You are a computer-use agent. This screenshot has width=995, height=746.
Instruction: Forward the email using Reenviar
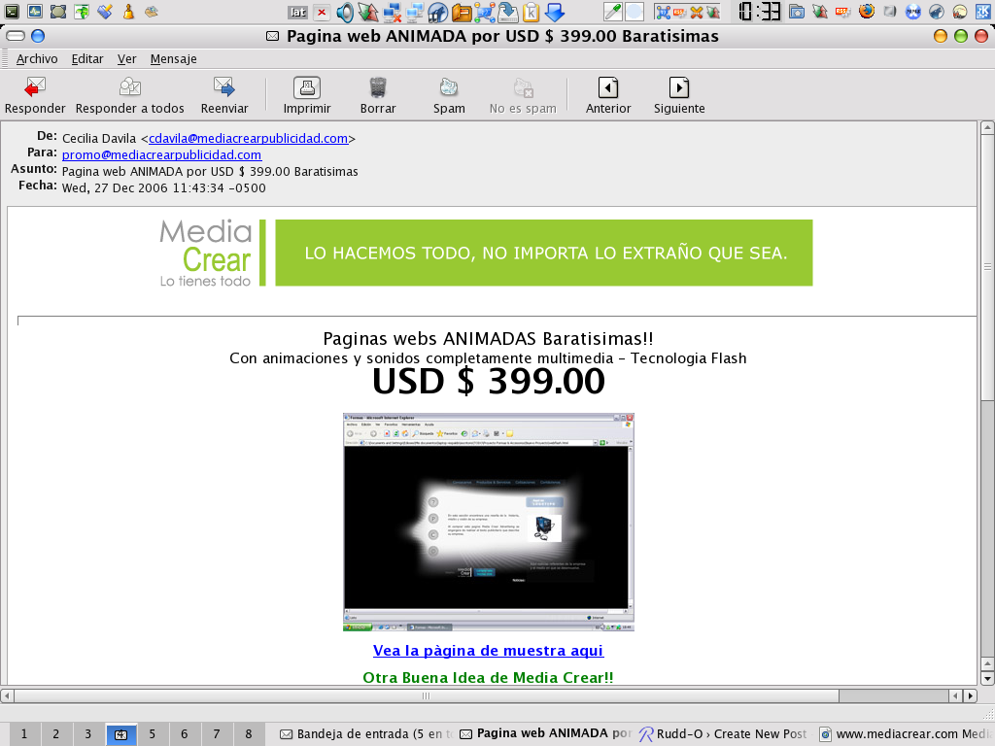point(224,92)
